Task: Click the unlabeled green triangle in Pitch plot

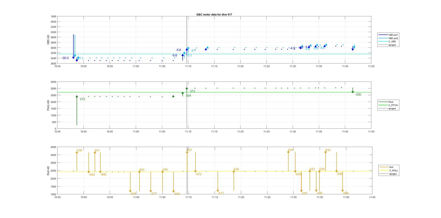Action: [173, 96]
